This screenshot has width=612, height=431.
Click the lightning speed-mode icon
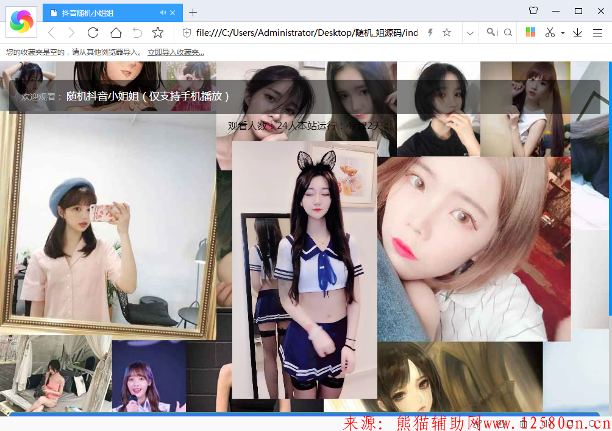pos(430,33)
